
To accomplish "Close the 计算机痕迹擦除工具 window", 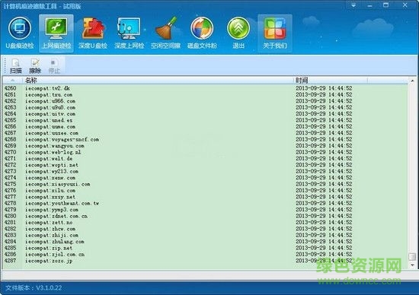I will pyautogui.click(x=405, y=5).
